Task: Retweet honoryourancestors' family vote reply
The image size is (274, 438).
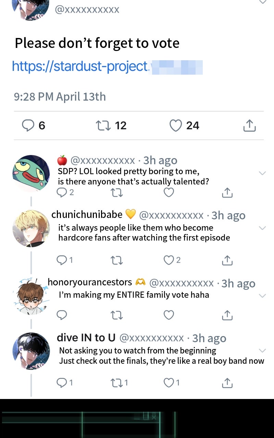Action: pos(117,315)
